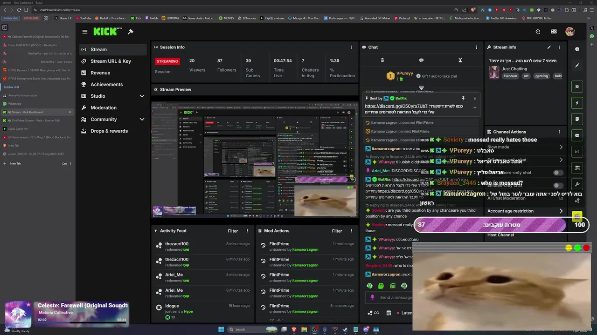Image resolution: width=597 pixels, height=335 pixels.
Task: Open Chat panel three-dot menu
Action: (476, 47)
